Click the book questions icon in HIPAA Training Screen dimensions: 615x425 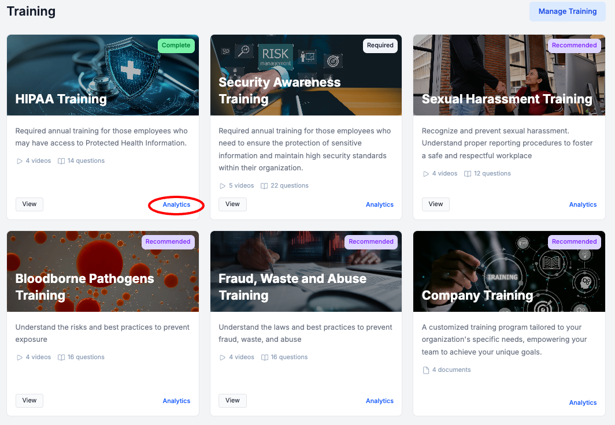click(61, 161)
